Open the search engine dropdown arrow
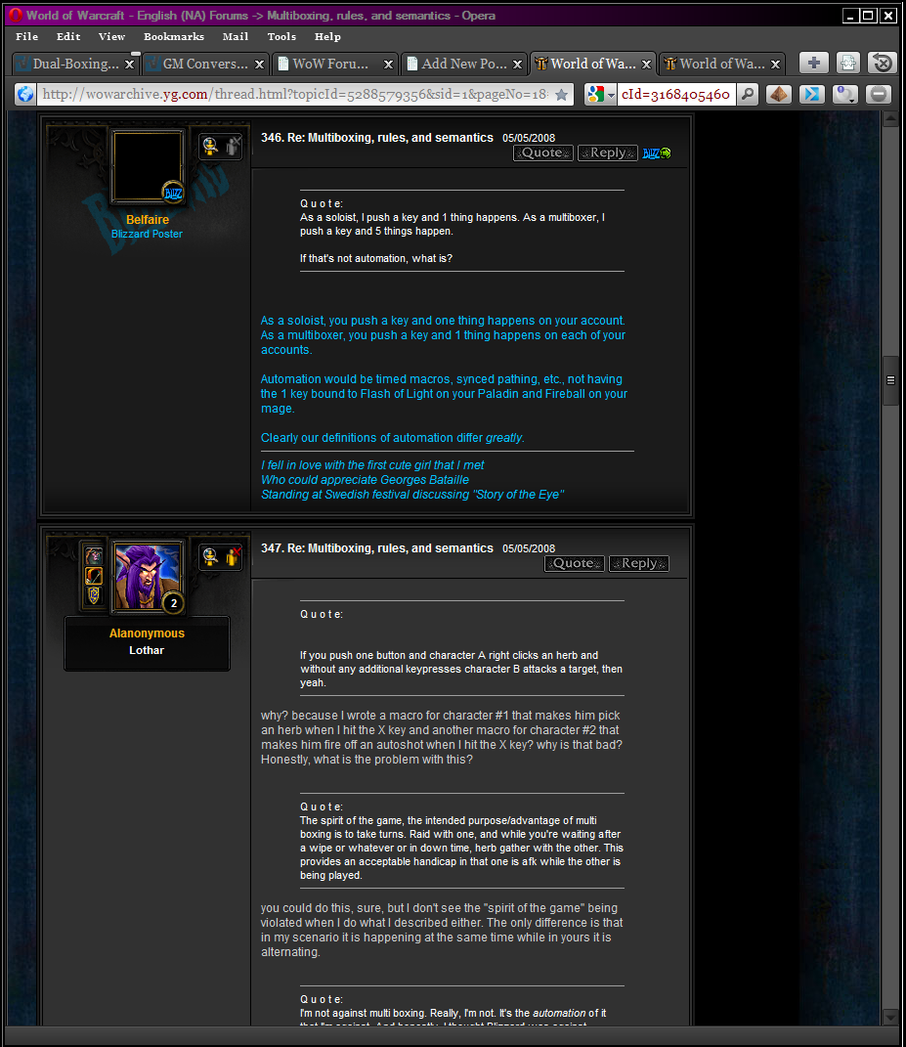The height and width of the screenshot is (1047, 906). (611, 95)
